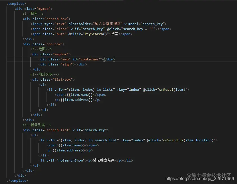This screenshot has width=237, height=184.
Task: Click the span class="clear" line
Action: tap(101, 29)
